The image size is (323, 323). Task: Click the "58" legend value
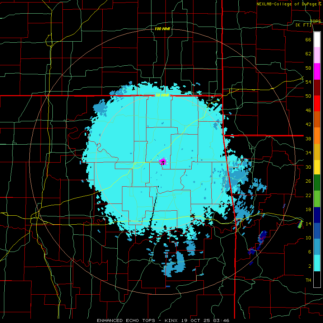tap(308, 68)
